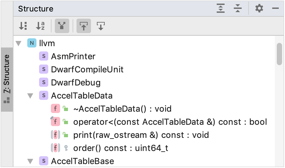
Task: Click the order() function icon
Action: click(55, 148)
